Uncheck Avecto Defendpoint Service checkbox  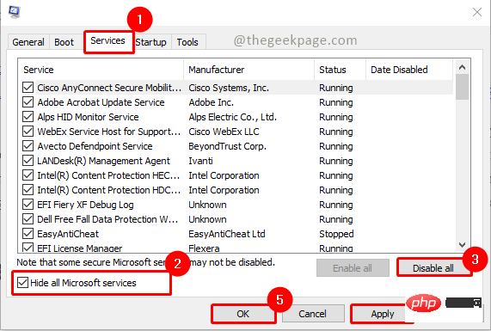click(x=28, y=146)
